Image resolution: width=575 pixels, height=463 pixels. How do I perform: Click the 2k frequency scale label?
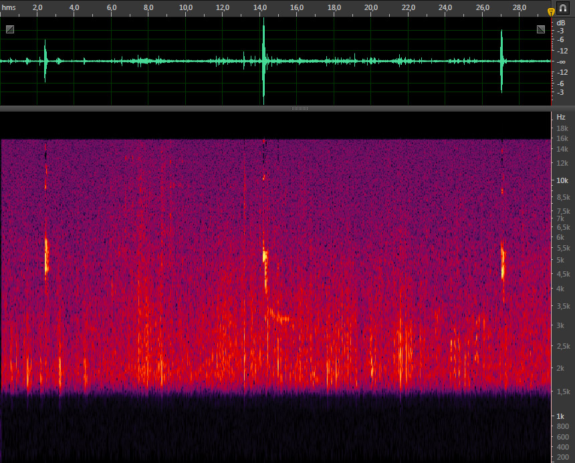pos(560,368)
